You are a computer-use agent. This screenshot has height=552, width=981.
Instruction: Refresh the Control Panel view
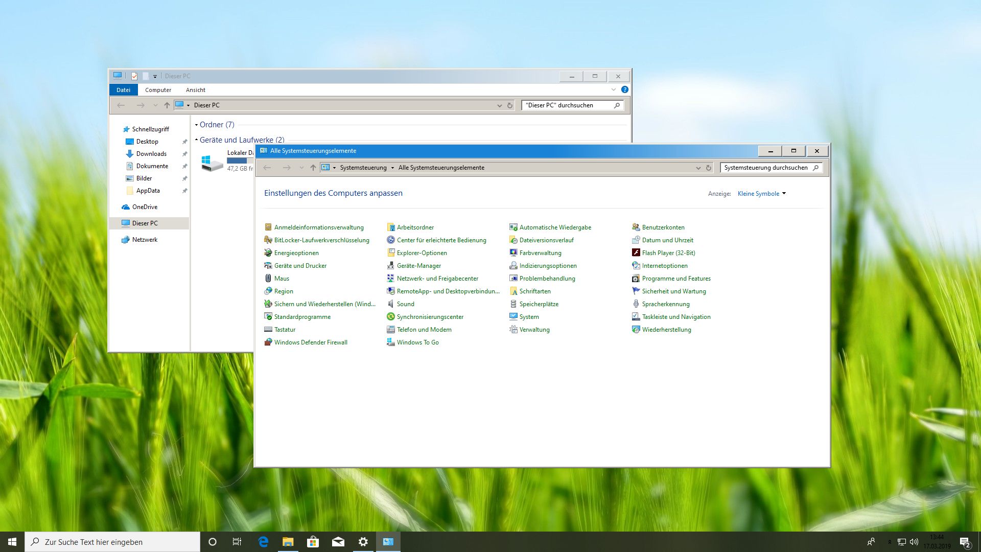click(x=708, y=168)
